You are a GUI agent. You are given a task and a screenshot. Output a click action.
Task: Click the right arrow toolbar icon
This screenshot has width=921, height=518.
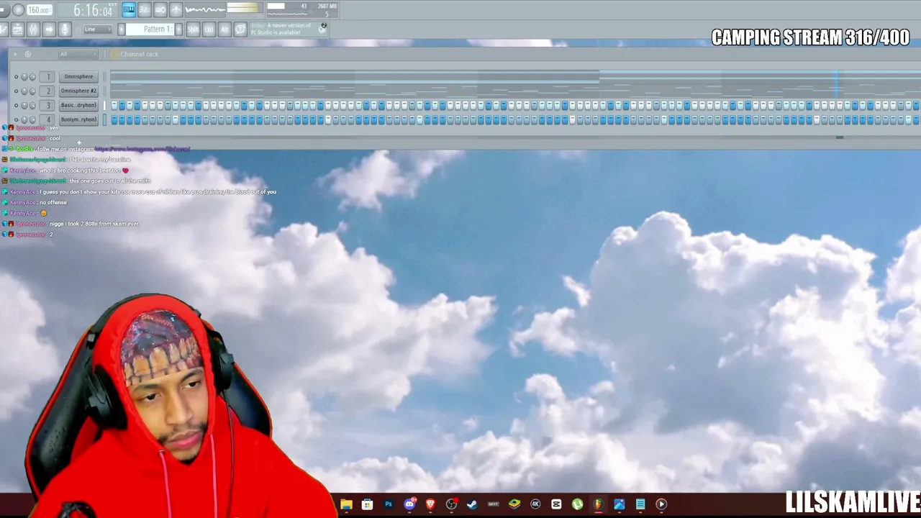(x=49, y=29)
